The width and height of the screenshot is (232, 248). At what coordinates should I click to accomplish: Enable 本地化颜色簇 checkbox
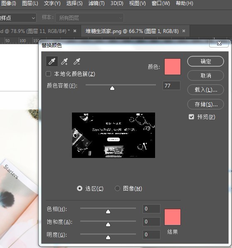(x=48, y=74)
